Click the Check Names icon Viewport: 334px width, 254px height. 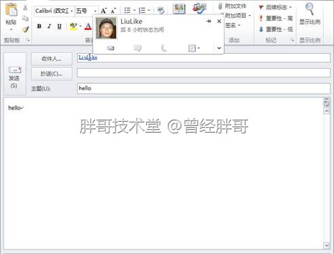tap(199, 9)
